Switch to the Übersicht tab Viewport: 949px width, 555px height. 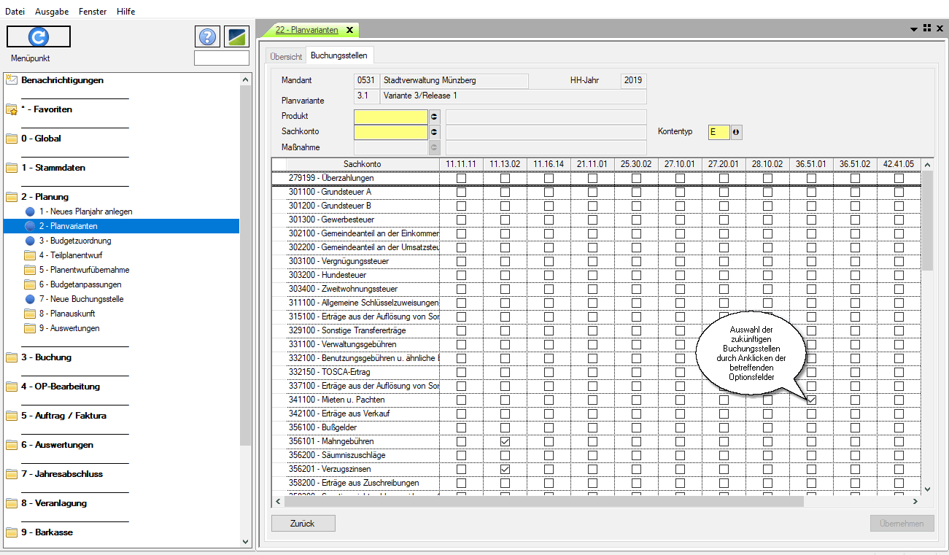point(286,56)
